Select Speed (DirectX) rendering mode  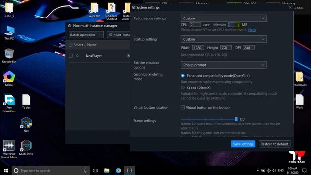tap(183, 87)
